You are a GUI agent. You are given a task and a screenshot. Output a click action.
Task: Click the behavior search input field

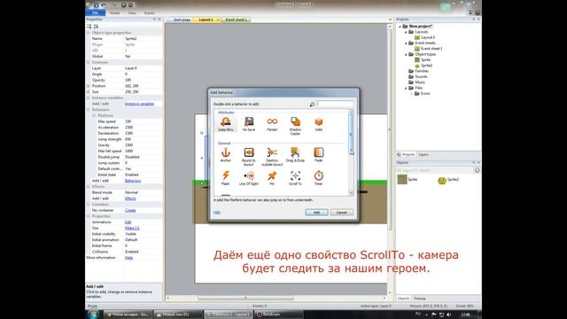(334, 105)
